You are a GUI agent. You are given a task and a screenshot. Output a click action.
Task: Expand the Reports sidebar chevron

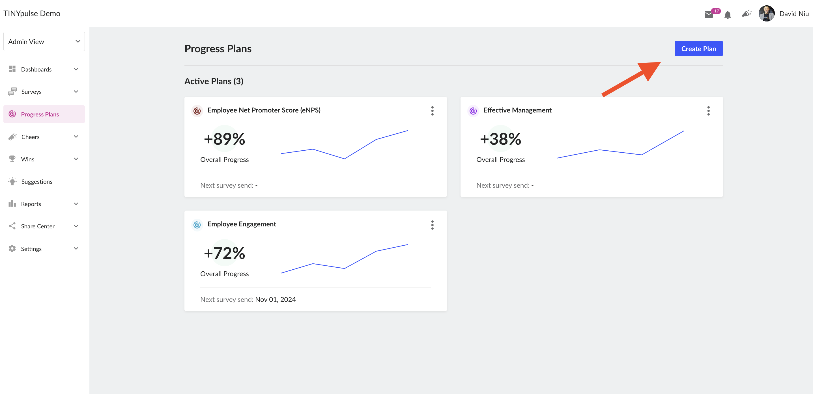[x=76, y=204]
